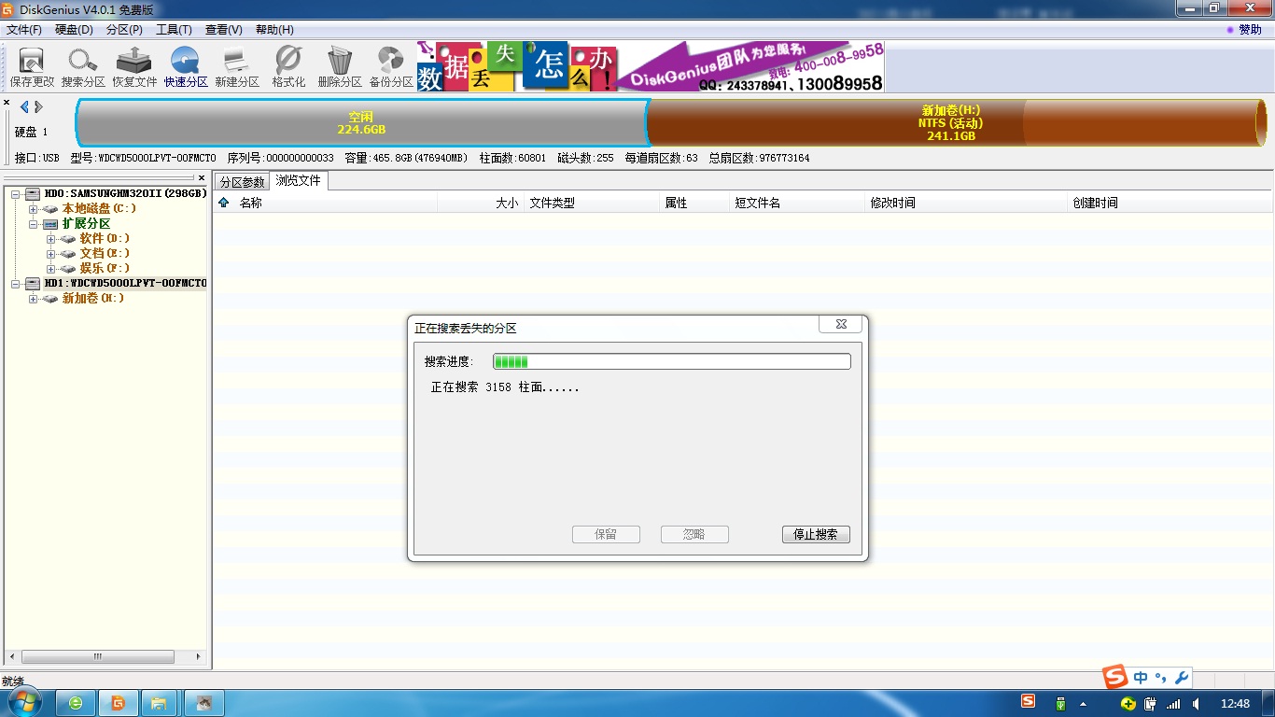This screenshot has width=1275, height=717.
Task: Expand the 文档(E:) tree node
Action: (x=51, y=253)
